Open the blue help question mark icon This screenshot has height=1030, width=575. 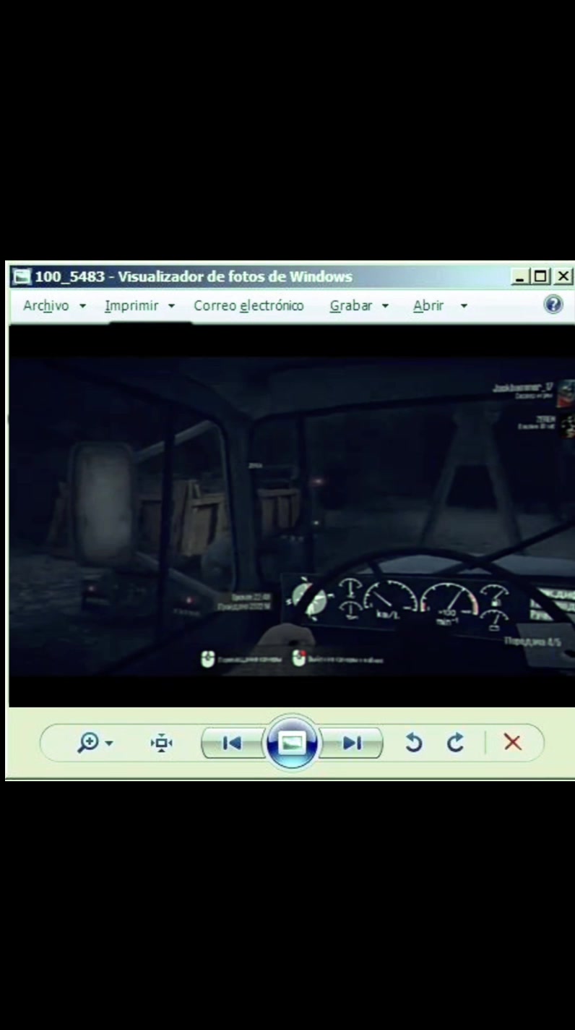(x=553, y=305)
